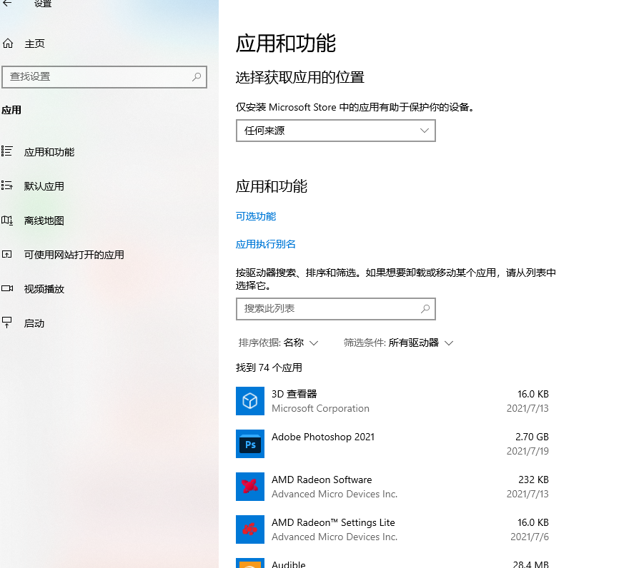Screen dimensions: 644x568
Task: Click the 232 KB size value
Action: [x=533, y=480]
